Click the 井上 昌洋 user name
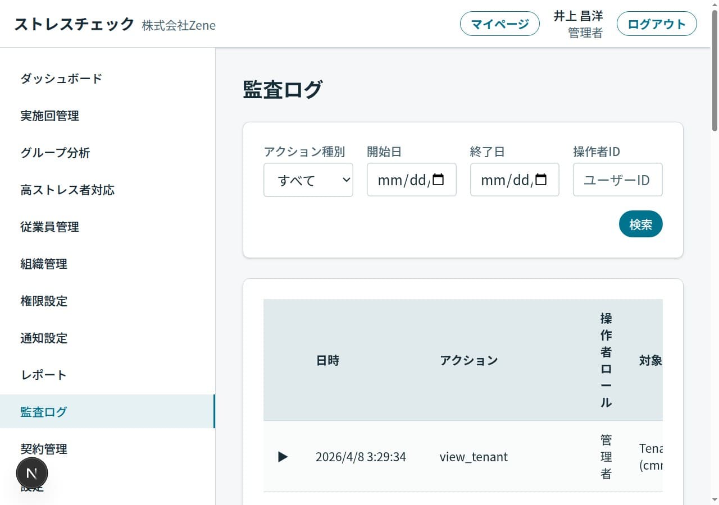 578,16
